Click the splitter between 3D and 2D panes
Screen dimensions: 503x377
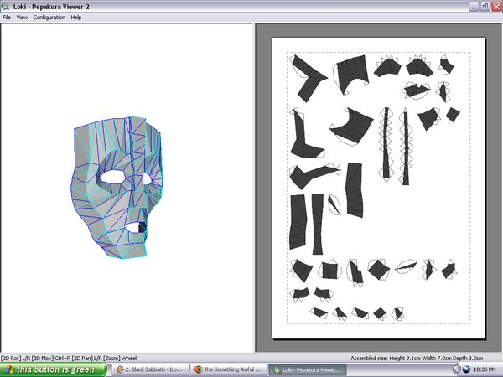click(253, 184)
